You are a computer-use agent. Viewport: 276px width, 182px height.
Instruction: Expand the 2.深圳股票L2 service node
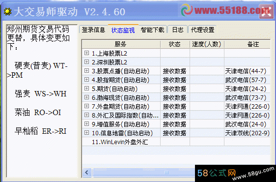pyautogui.click(x=86, y=61)
